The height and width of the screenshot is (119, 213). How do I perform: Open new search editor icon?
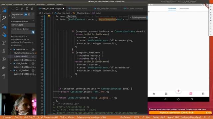point(27,9)
